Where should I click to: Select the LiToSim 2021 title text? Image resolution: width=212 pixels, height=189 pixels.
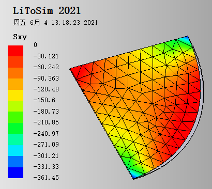(47, 11)
